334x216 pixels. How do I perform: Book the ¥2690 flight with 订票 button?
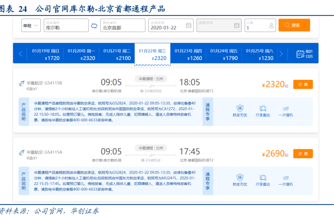[303, 153]
